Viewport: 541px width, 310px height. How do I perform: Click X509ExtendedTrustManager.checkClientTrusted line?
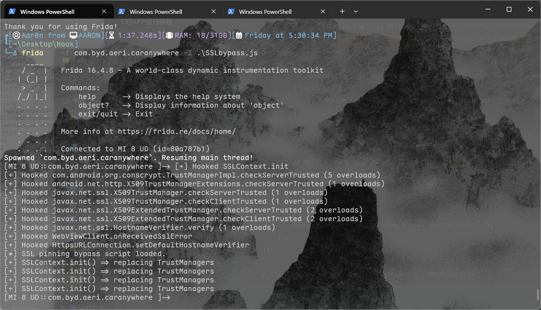point(183,219)
